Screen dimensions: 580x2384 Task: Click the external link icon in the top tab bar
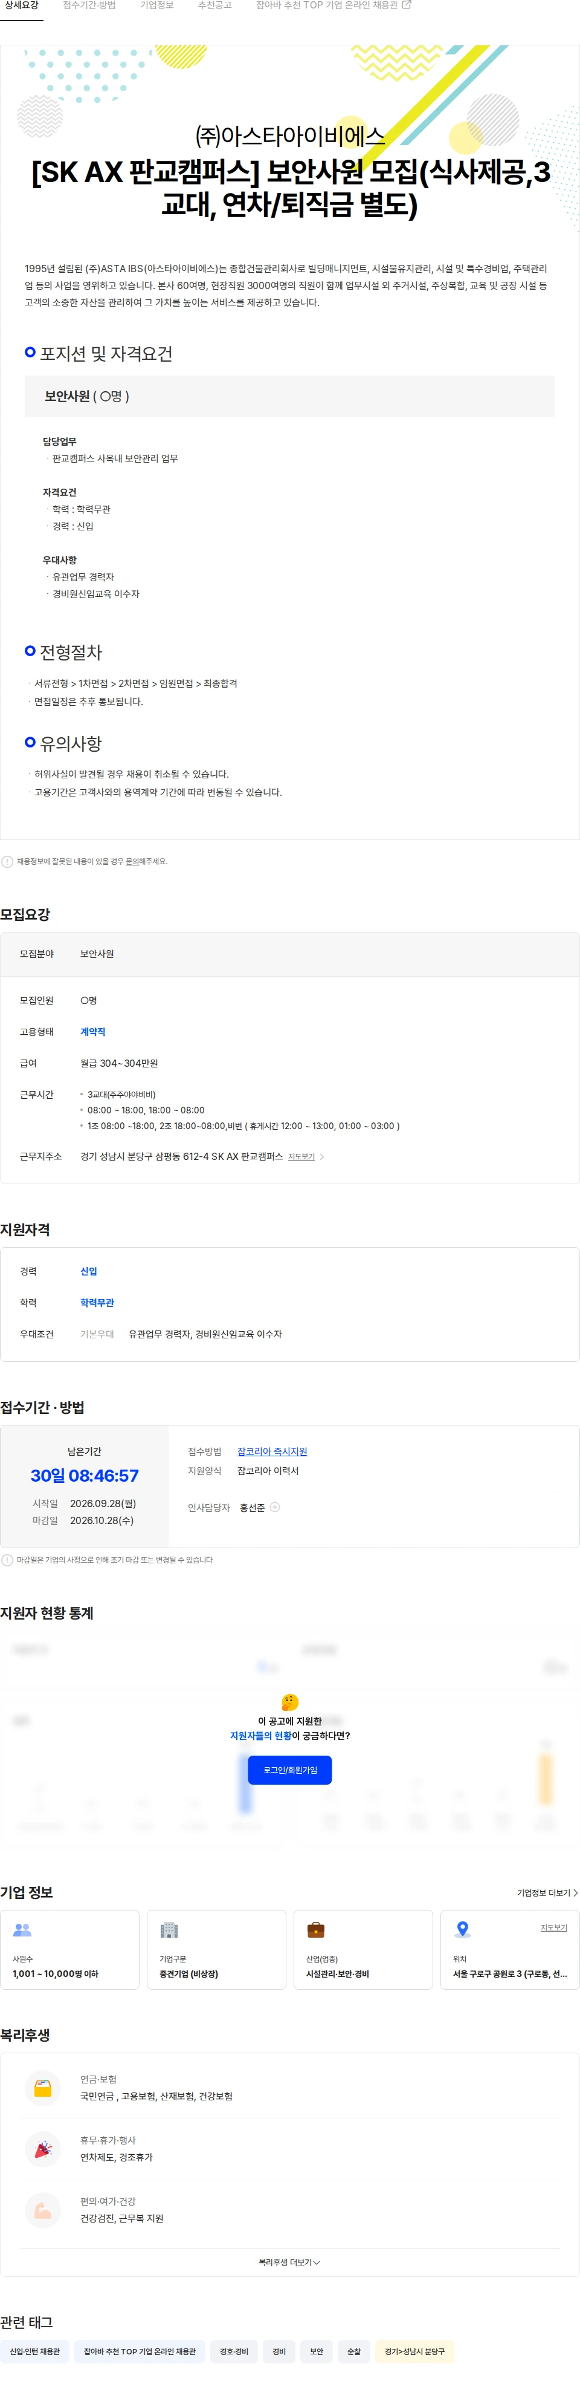[x=406, y=5]
